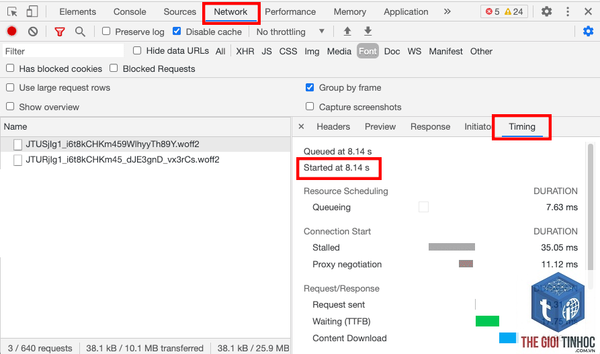Open the No throttling dropdown
Screen dimensions: 600x354
290,32
